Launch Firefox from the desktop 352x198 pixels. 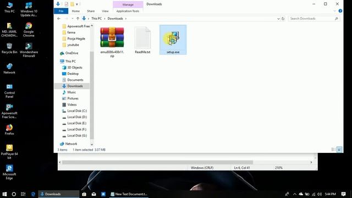pyautogui.click(x=9, y=130)
